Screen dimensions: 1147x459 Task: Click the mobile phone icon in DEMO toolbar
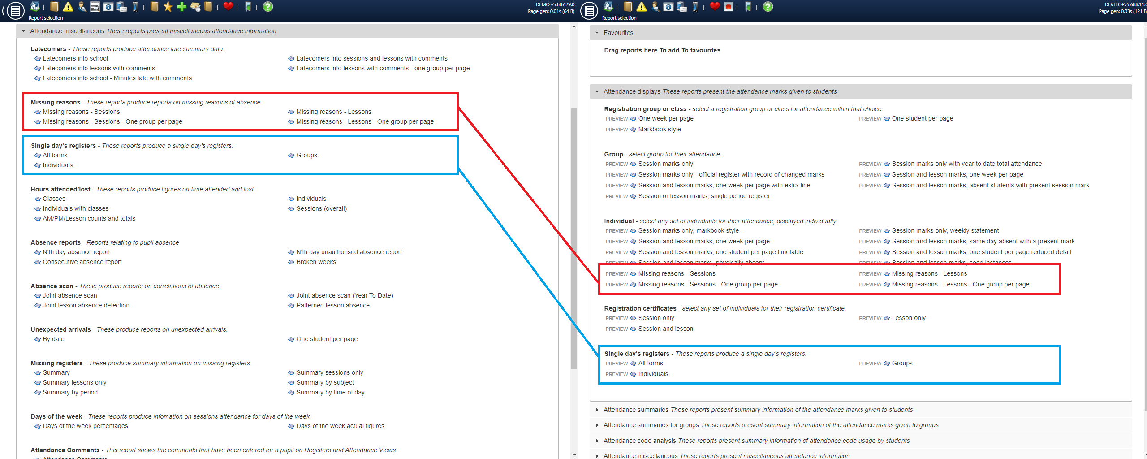pyautogui.click(x=135, y=7)
